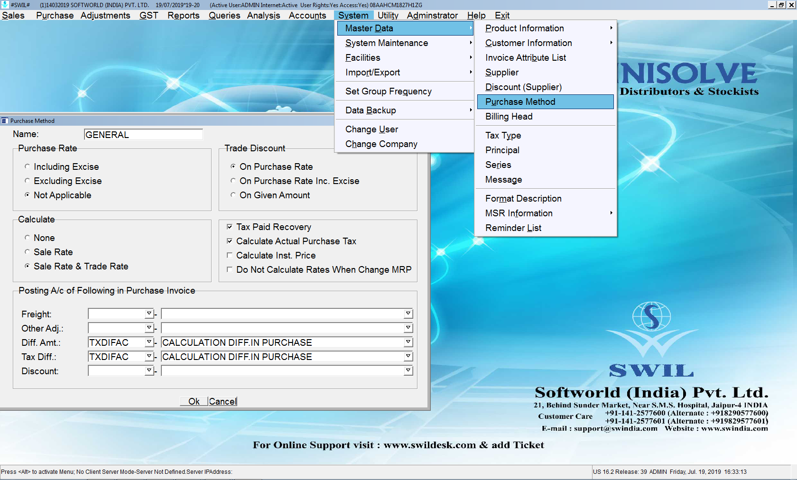797x480 pixels.
Task: Select Not Applicable purchase rate option
Action: [27, 195]
